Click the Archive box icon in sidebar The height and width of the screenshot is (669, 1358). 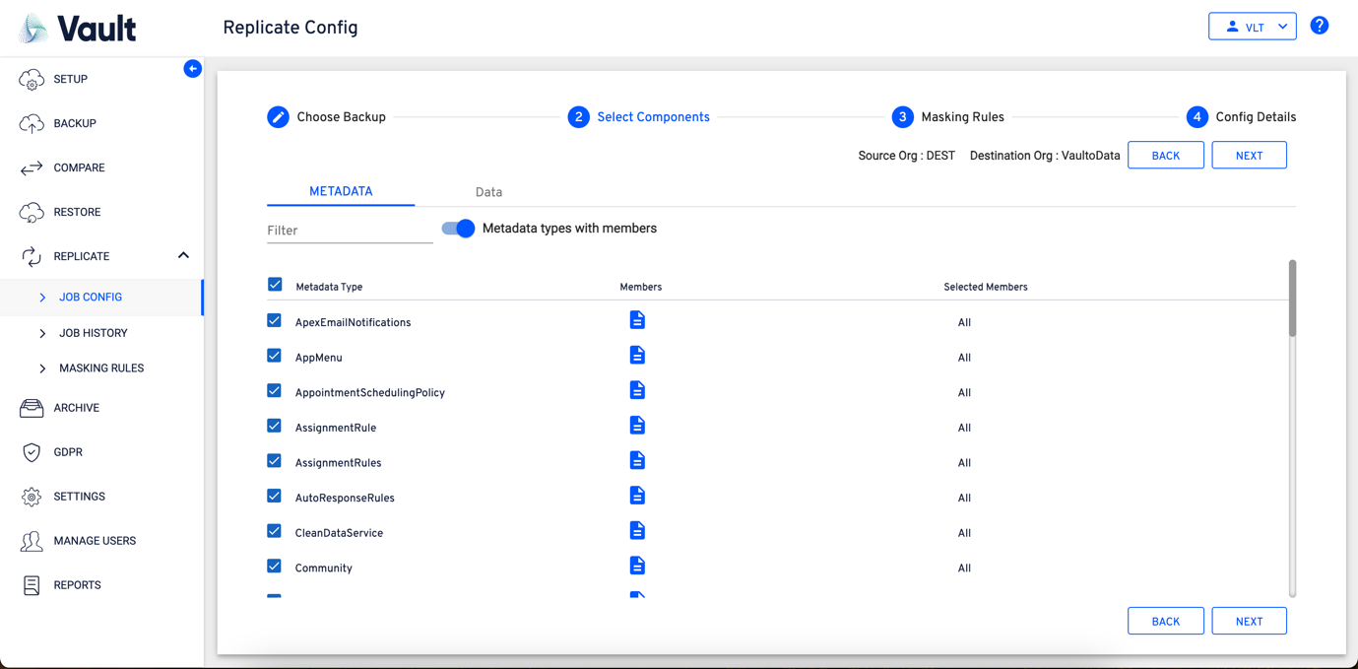click(32, 408)
